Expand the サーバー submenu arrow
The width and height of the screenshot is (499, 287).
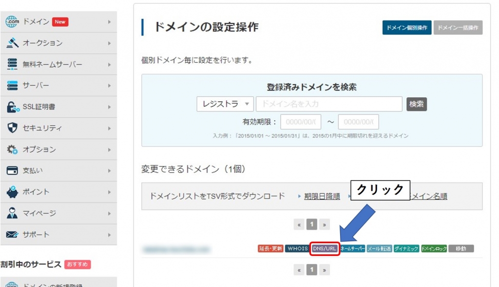109,86
